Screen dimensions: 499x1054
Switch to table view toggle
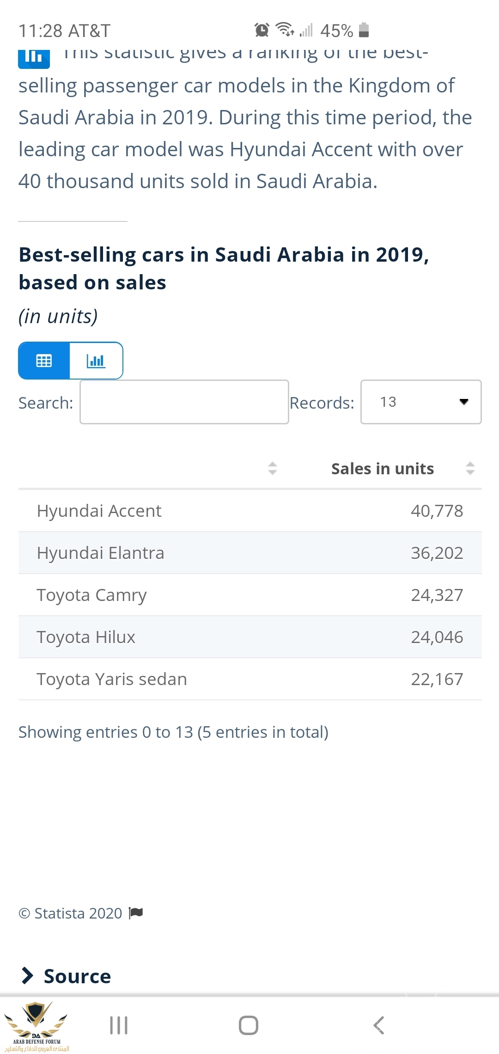click(44, 361)
